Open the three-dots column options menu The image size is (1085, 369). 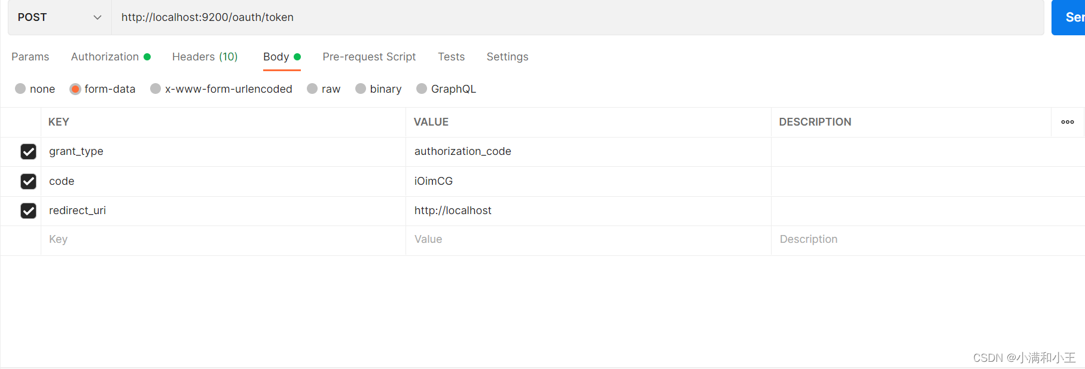(x=1068, y=122)
